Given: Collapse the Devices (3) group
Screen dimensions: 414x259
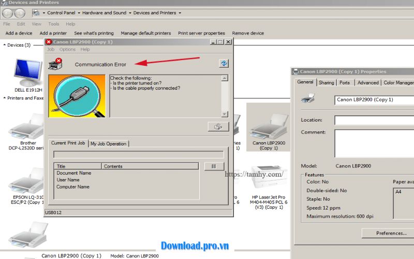Looking at the screenshot, I should click(x=5, y=45).
